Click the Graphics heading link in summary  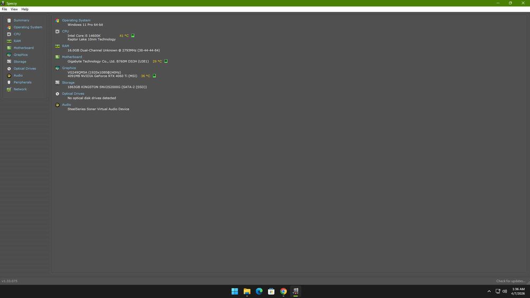(x=69, y=68)
